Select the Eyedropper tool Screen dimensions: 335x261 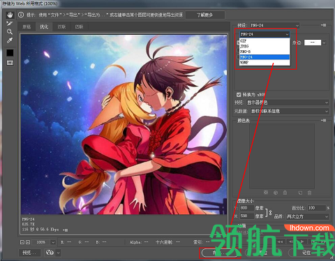point(10,40)
